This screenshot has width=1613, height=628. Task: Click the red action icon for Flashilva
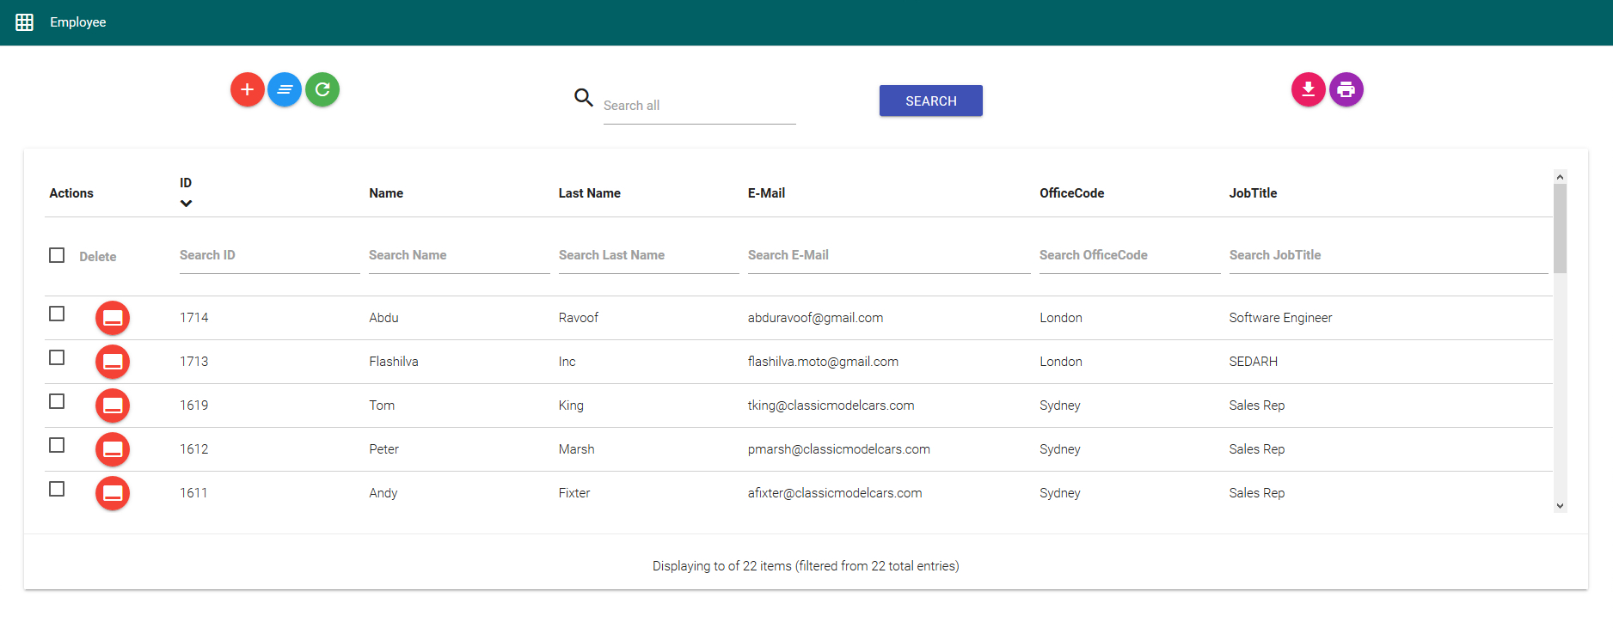pos(113,362)
